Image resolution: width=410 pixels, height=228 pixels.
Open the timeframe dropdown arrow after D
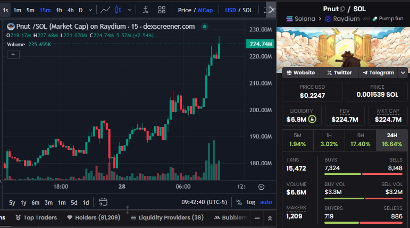pyautogui.click(x=90, y=10)
